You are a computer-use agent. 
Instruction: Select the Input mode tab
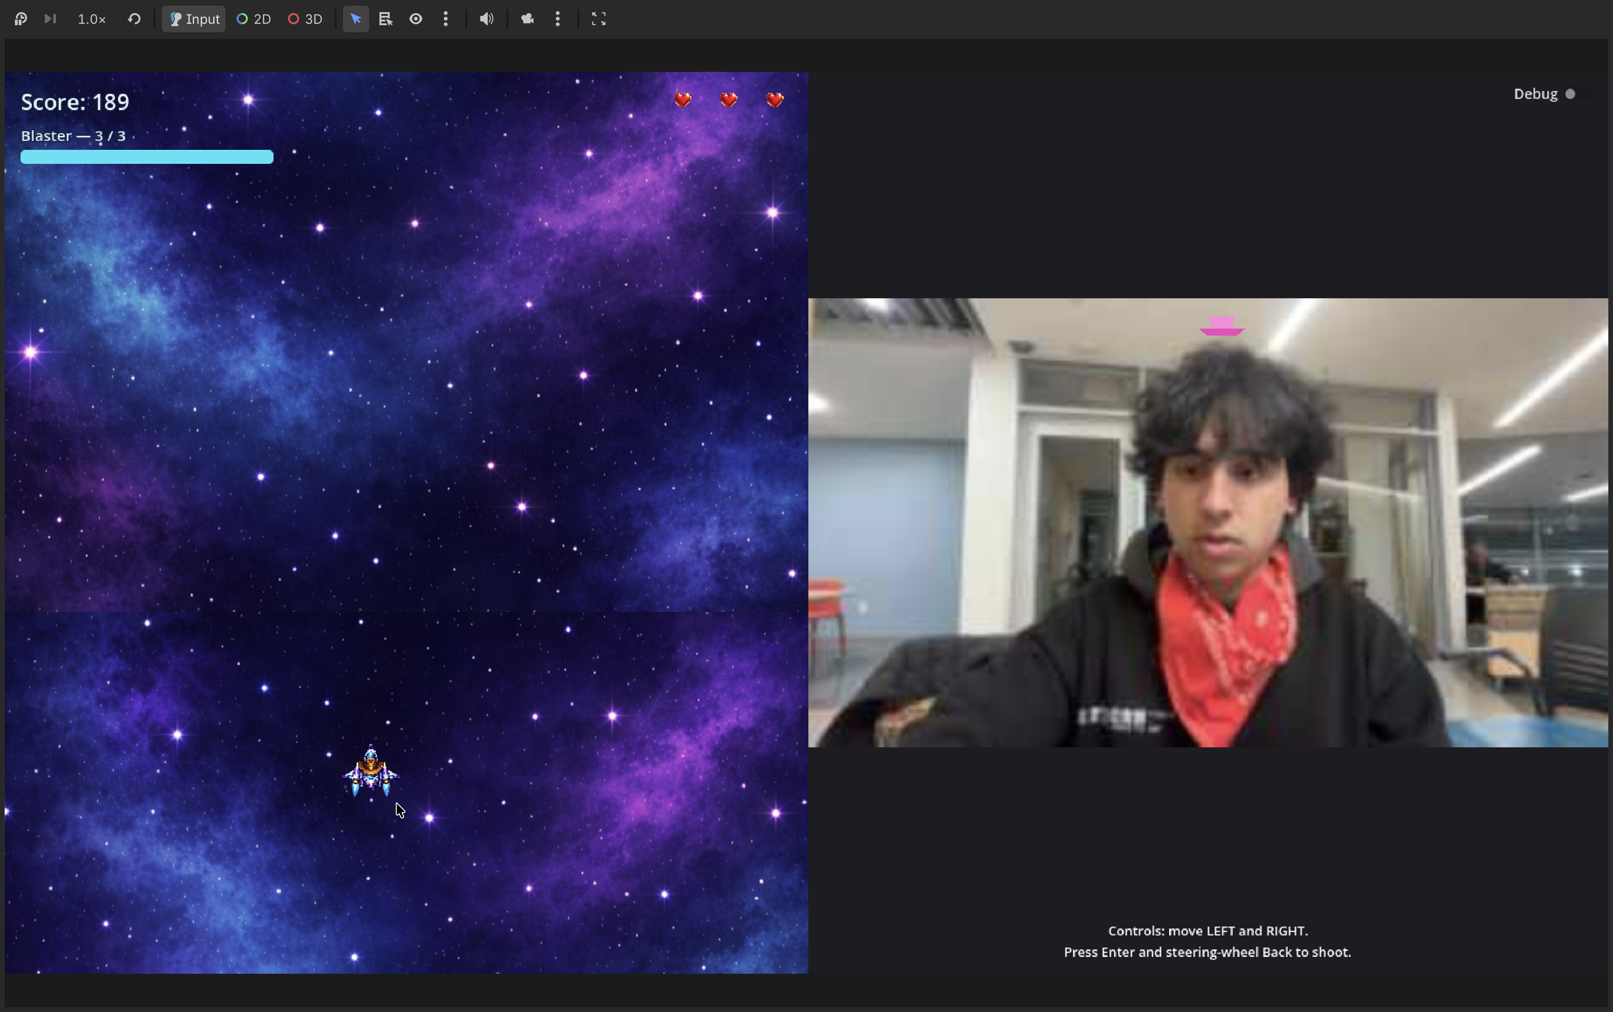tap(194, 19)
